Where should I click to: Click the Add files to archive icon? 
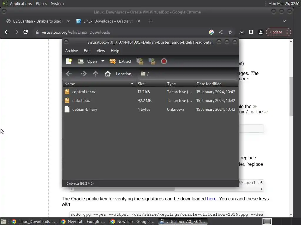pos(140,61)
